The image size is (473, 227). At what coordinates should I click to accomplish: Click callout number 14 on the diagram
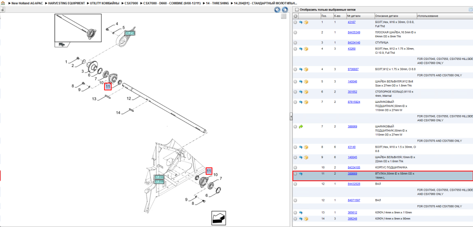point(118,113)
